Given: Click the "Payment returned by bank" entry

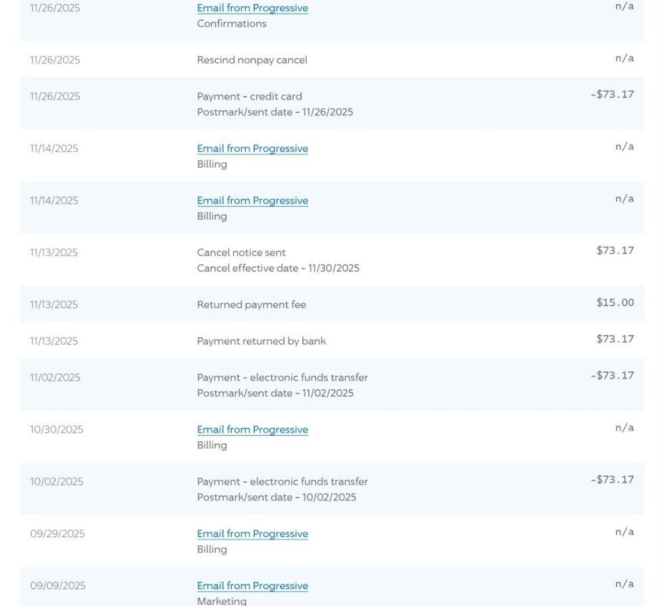Looking at the screenshot, I should point(261,341).
